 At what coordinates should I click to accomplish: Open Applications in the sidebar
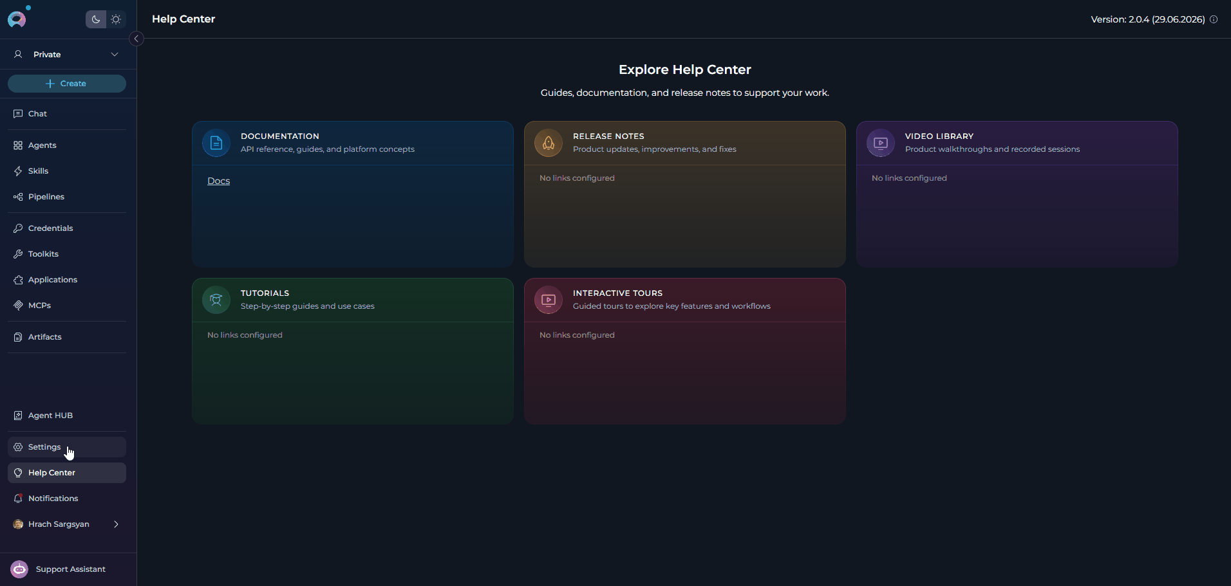tap(67, 280)
